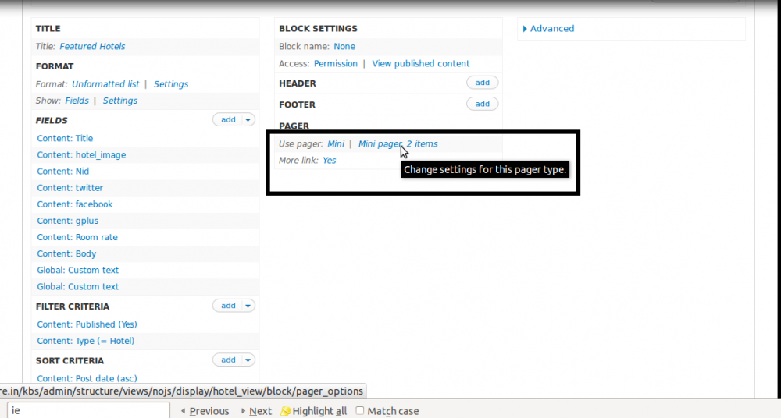
Task: Click the Header add button
Action: point(482,83)
